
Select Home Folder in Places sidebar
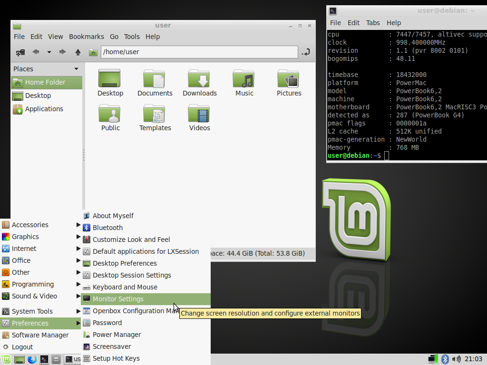click(x=47, y=83)
